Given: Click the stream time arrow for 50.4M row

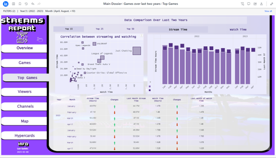Looking at the screenshot, I should 115,137.
